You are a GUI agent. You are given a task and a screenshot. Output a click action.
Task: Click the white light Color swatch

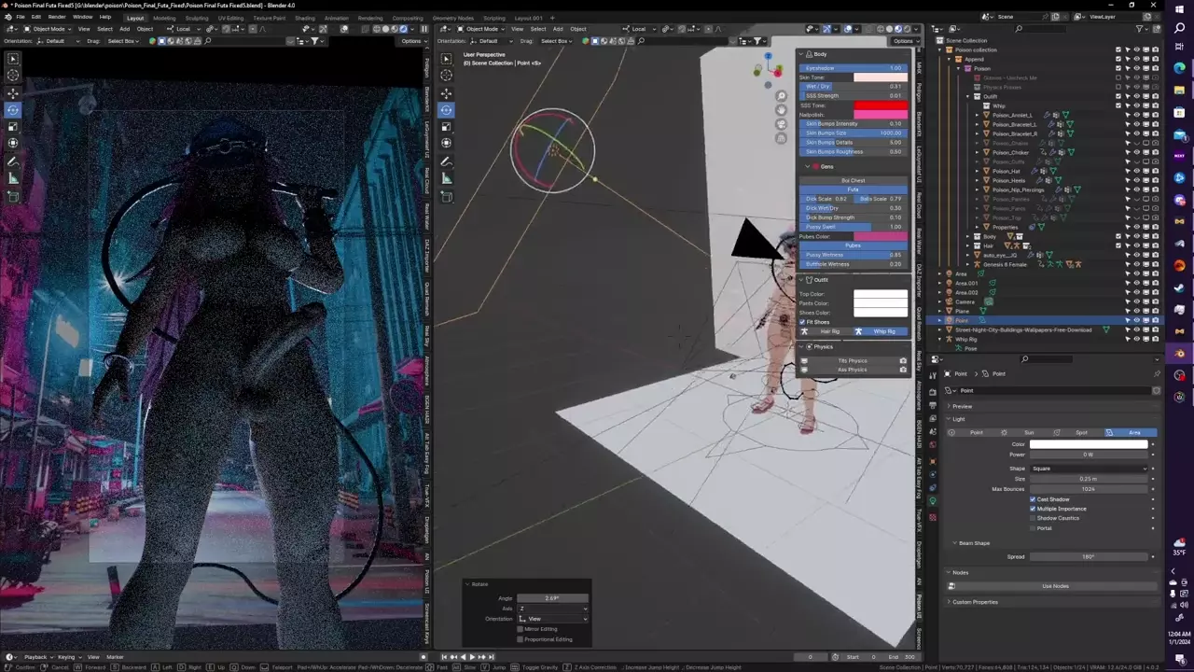pos(1088,444)
